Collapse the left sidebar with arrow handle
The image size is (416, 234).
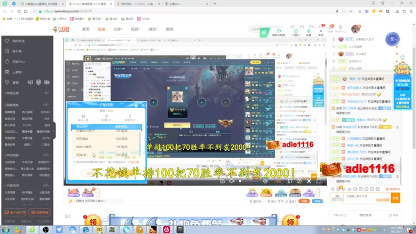[x=54, y=131]
